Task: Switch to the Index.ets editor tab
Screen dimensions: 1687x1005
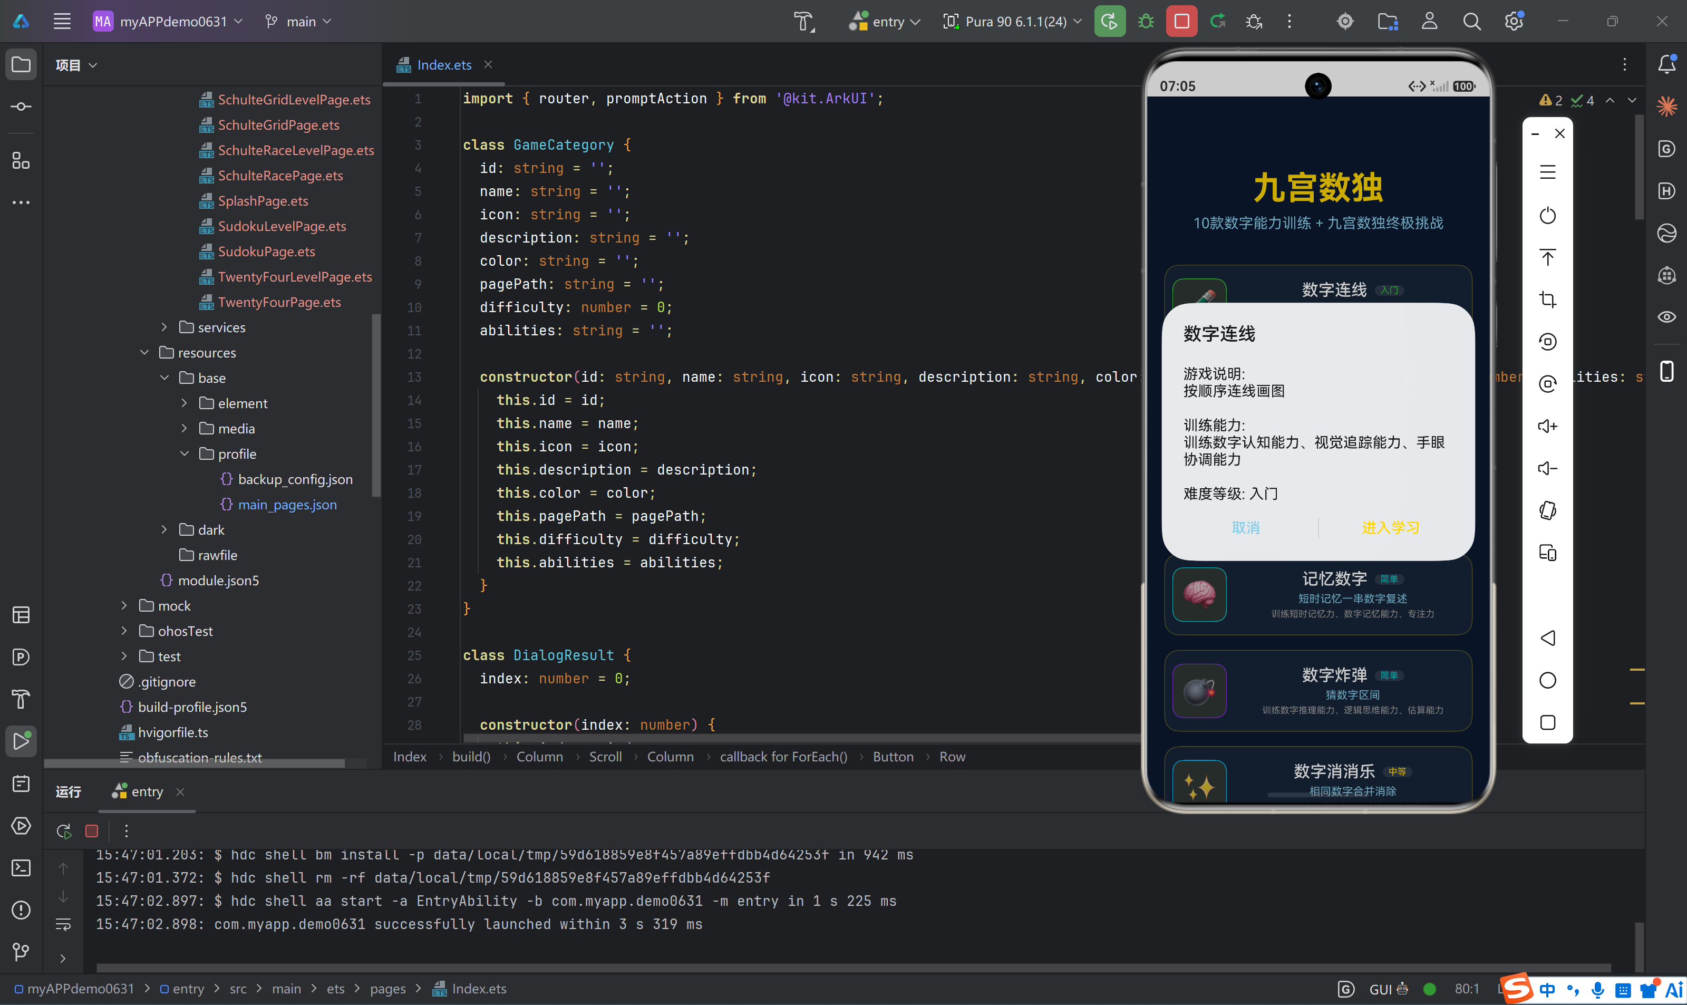Action: click(444, 65)
